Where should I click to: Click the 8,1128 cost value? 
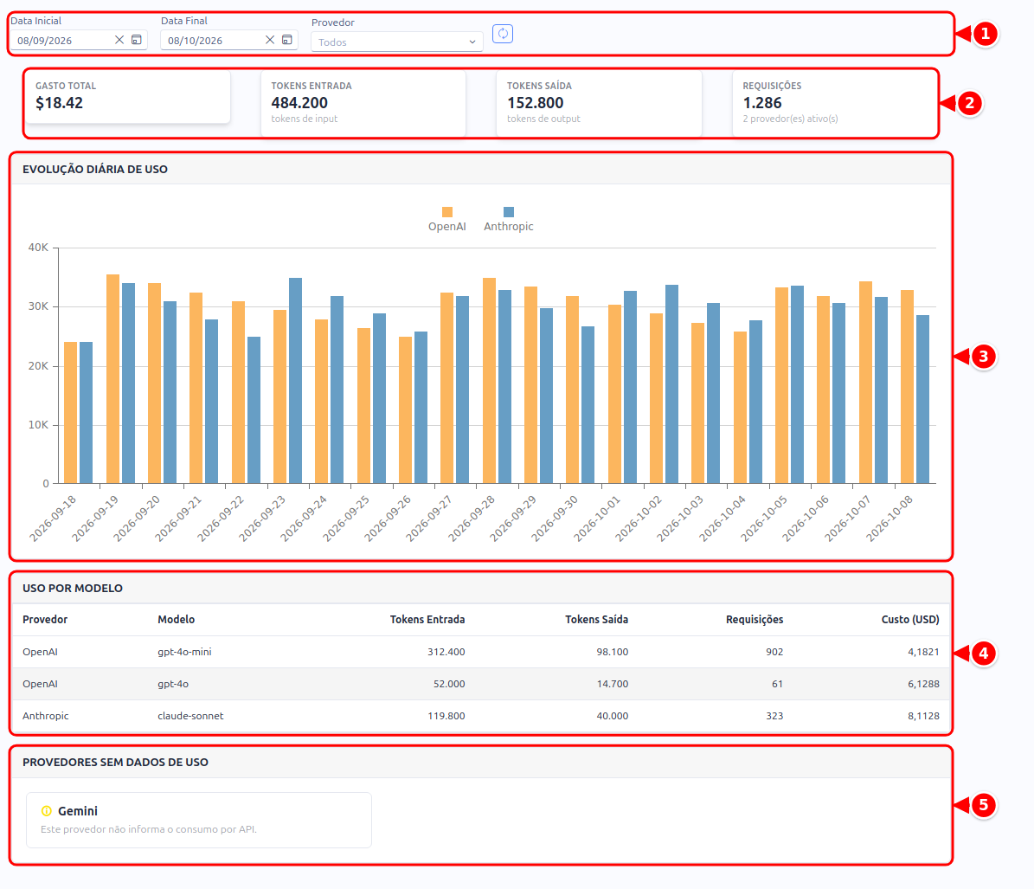coord(923,716)
